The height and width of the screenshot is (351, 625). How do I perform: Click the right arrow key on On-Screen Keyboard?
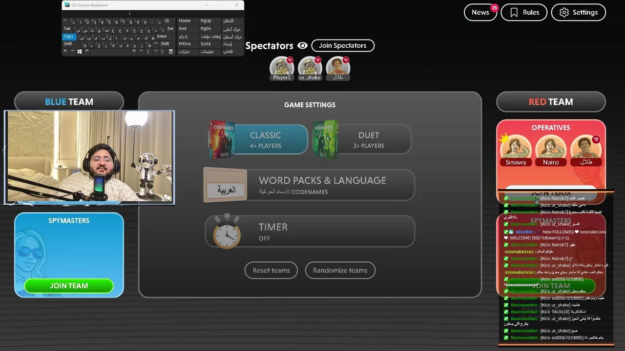coord(162,51)
